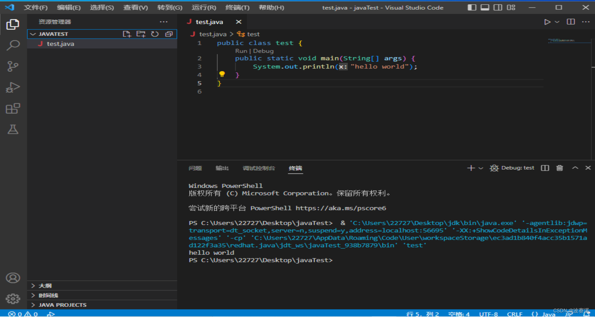Split the editor to the right
The image size is (595, 317).
pos(571,22)
